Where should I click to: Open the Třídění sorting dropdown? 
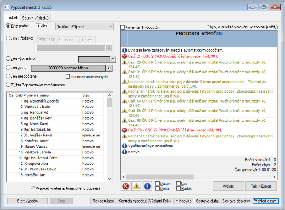(x=84, y=27)
